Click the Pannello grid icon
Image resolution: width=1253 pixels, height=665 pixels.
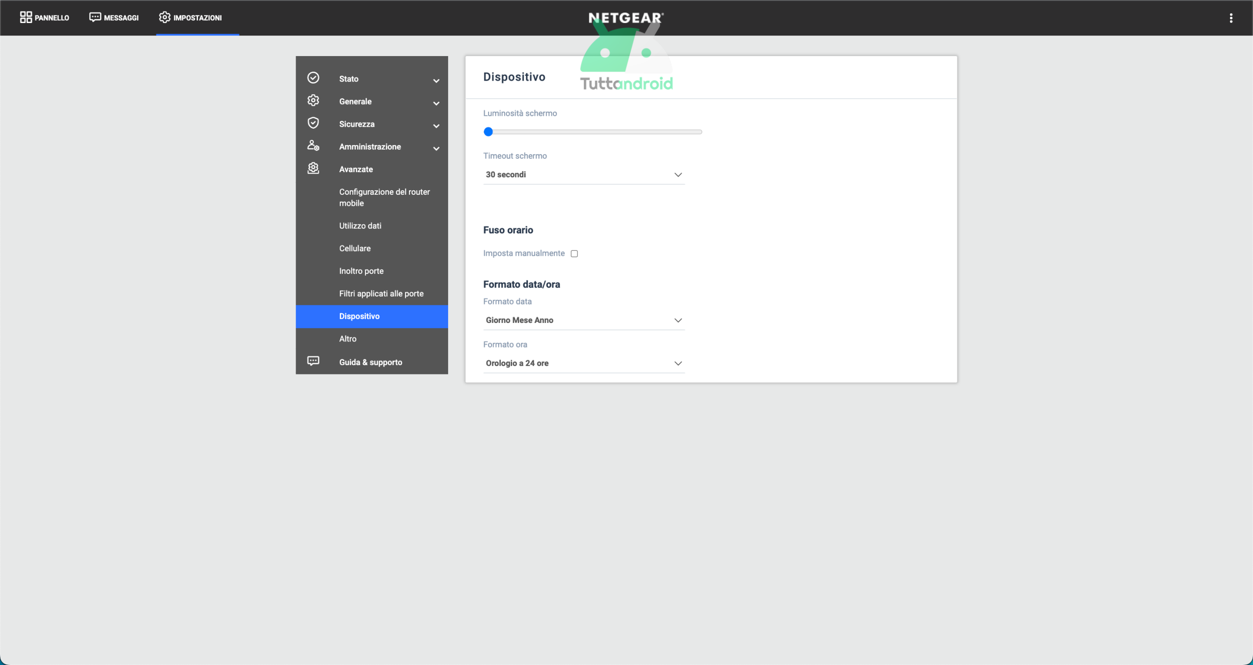click(x=26, y=18)
